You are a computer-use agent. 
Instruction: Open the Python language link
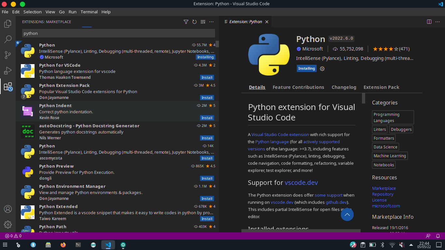(272, 142)
